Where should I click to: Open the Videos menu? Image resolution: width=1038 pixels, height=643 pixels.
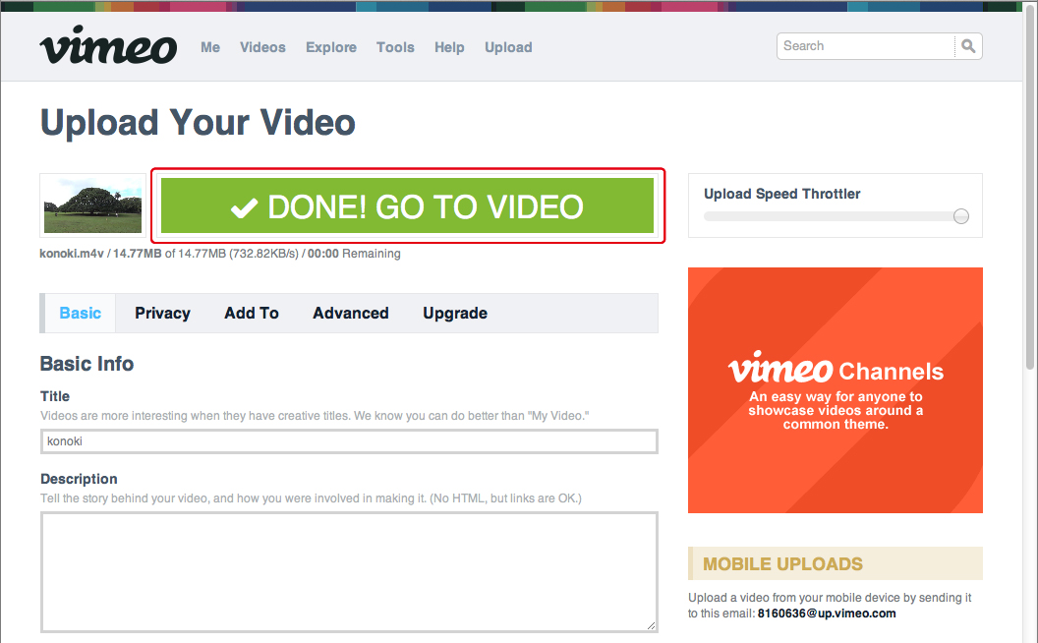[262, 47]
